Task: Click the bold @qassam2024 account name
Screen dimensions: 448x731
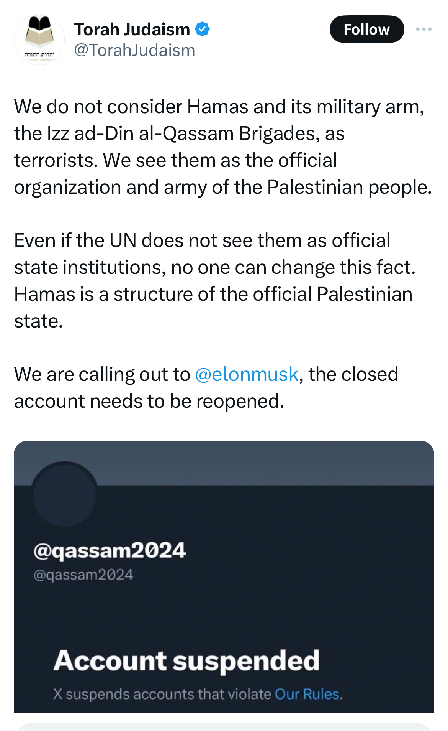Action: point(110,550)
